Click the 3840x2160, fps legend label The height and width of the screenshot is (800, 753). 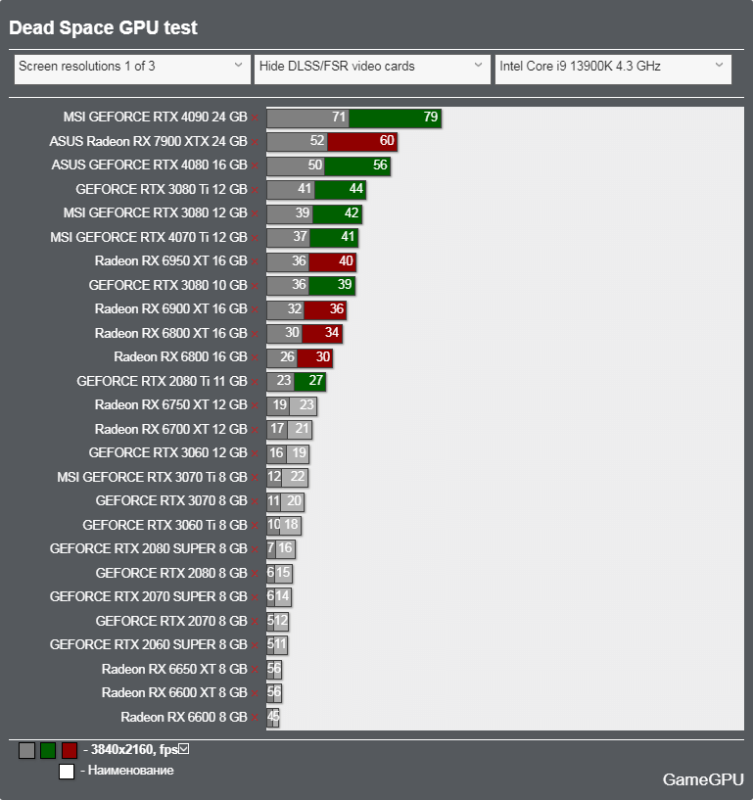pyautogui.click(x=135, y=749)
